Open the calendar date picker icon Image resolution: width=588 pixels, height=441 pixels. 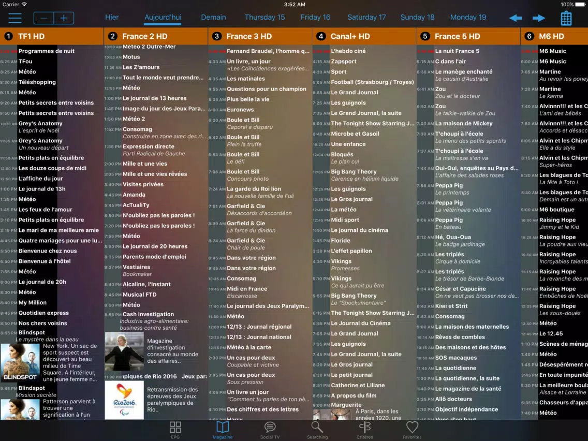[566, 18]
